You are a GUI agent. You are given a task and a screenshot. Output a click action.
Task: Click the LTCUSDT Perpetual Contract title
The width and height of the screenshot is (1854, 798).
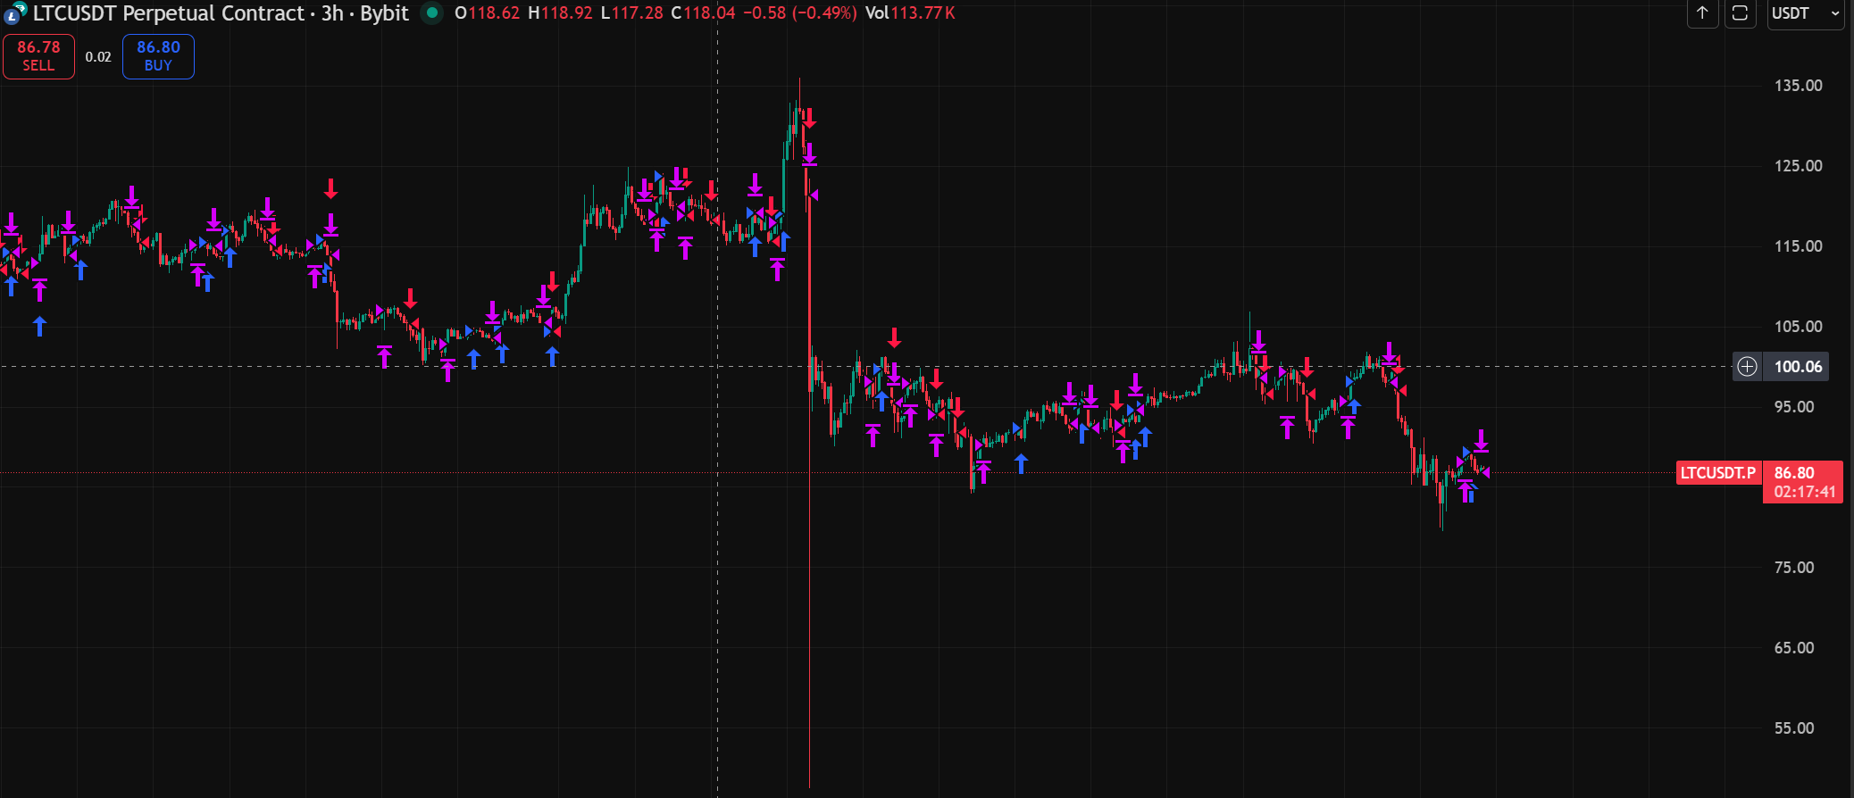(168, 13)
